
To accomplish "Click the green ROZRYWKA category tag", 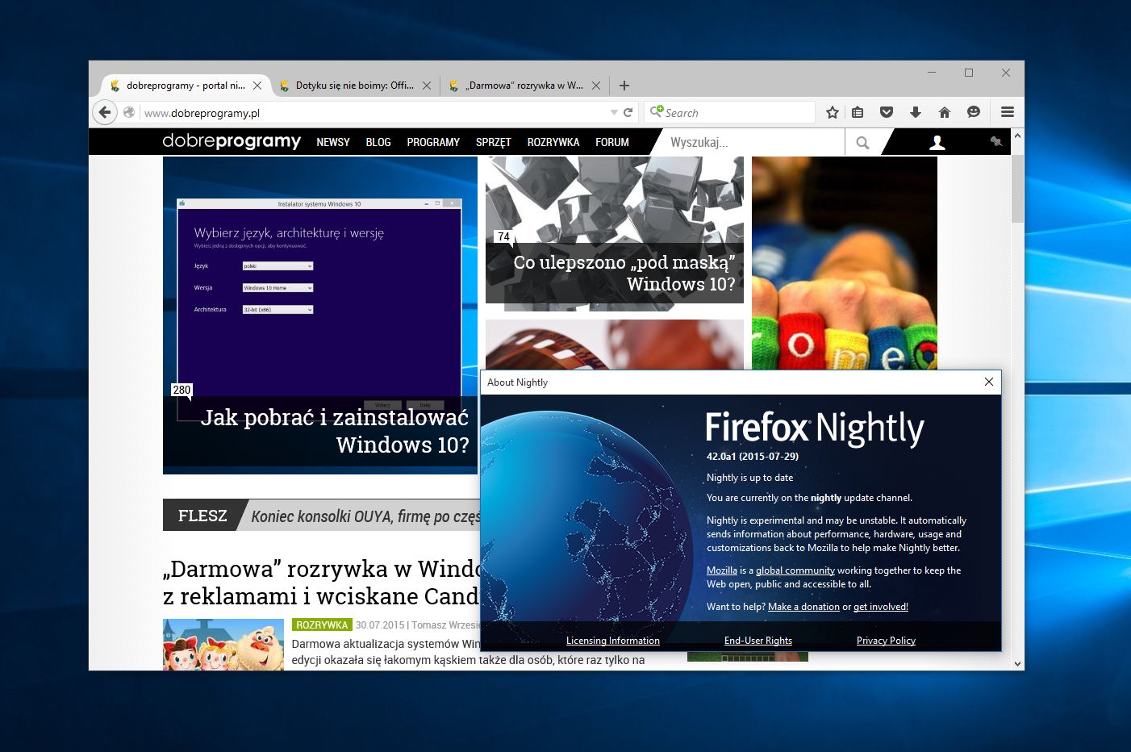I will click(x=322, y=625).
